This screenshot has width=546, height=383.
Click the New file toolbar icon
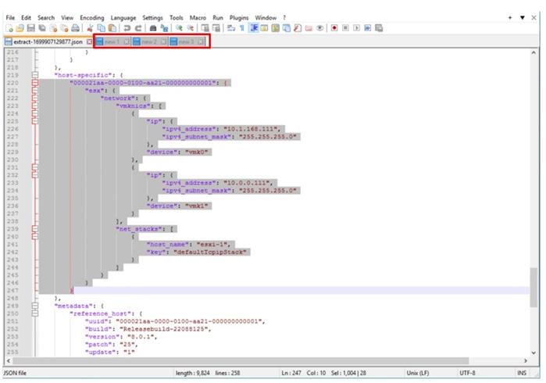coord(9,28)
